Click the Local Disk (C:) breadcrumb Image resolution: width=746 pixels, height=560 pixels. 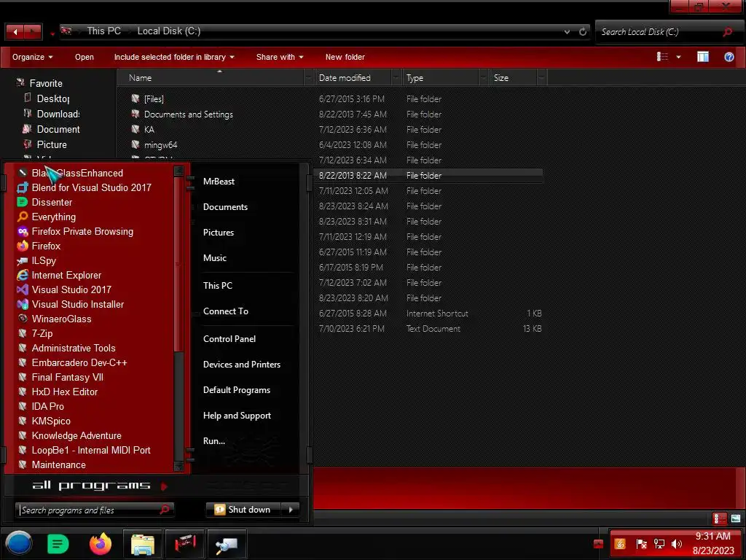(x=169, y=31)
